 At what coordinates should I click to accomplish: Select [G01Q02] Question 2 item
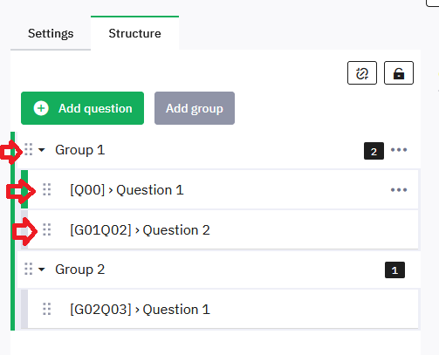(x=140, y=230)
